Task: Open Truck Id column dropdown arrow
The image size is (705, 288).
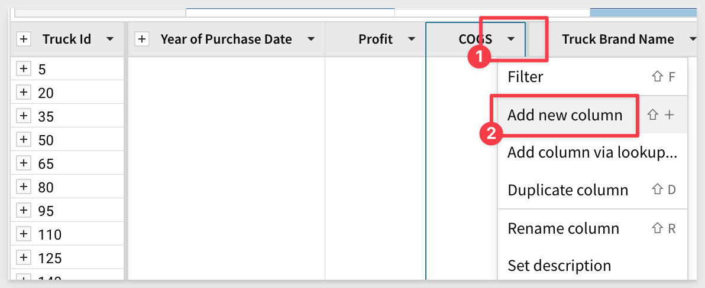Action: pyautogui.click(x=109, y=40)
